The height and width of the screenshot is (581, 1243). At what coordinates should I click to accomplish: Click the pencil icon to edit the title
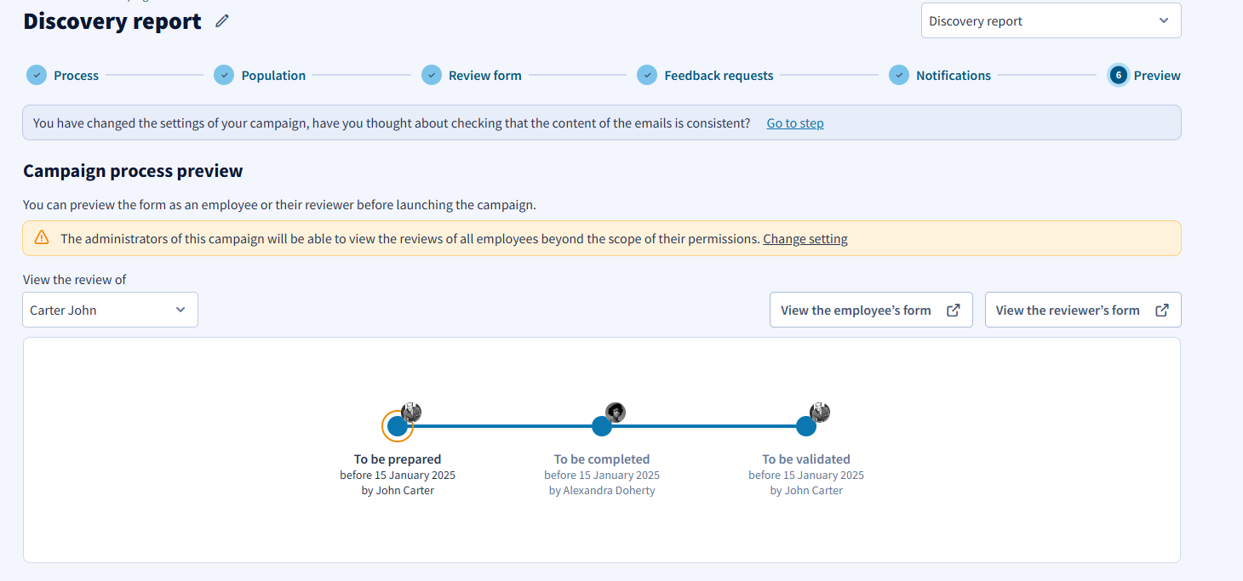(x=222, y=21)
